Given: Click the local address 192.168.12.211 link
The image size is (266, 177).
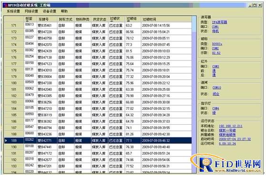Looking at the screenshot, I should [231, 126].
